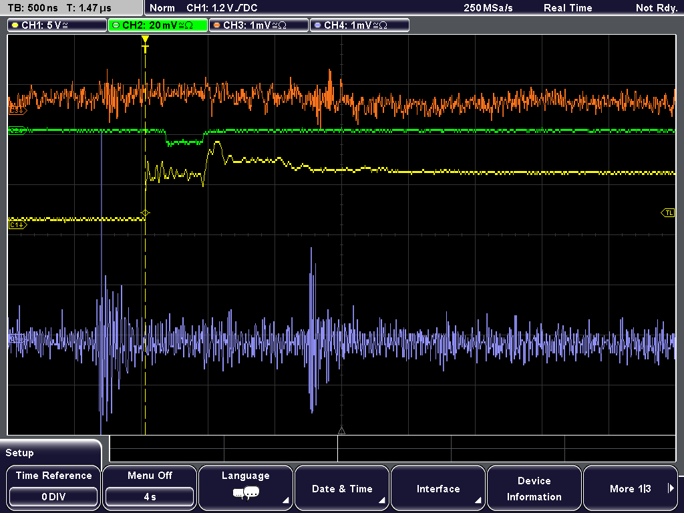Click the CH1: 1.2 V trigger source readout
Viewport: 684px width, 513px height.
[222, 8]
